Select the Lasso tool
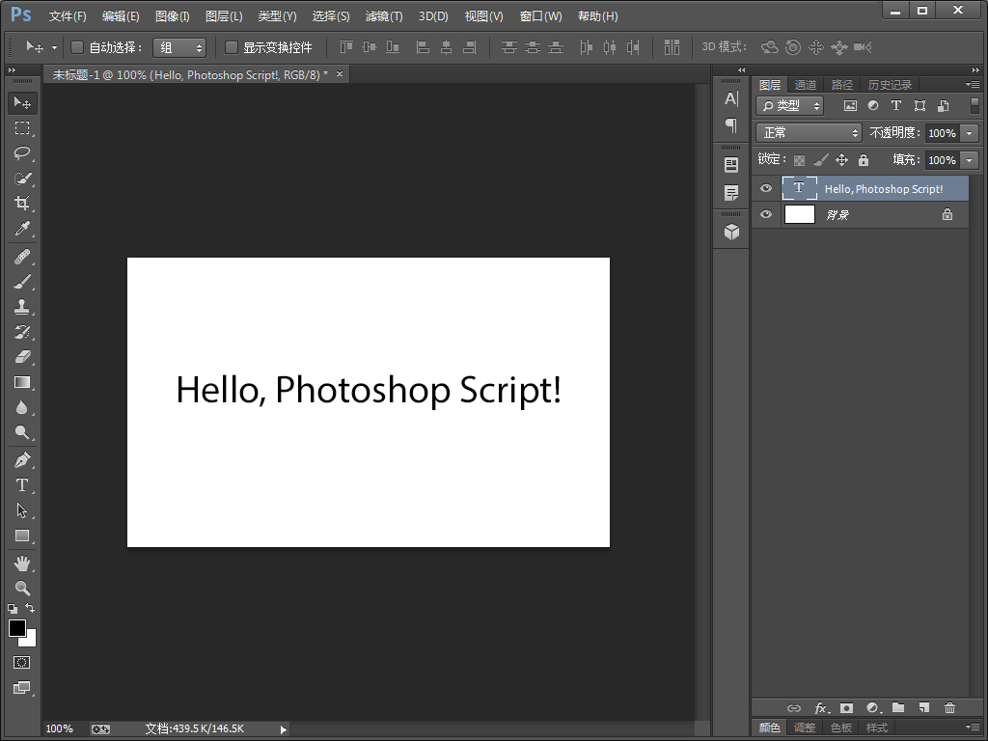Viewport: 988px width, 741px height. [22, 153]
